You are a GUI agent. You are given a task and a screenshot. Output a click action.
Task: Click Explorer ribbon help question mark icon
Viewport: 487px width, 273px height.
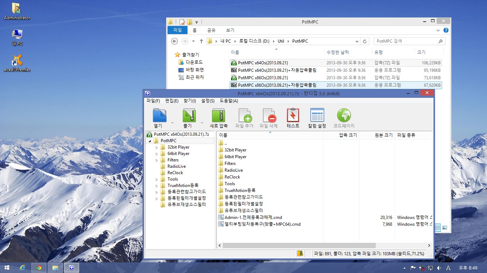tap(446, 31)
